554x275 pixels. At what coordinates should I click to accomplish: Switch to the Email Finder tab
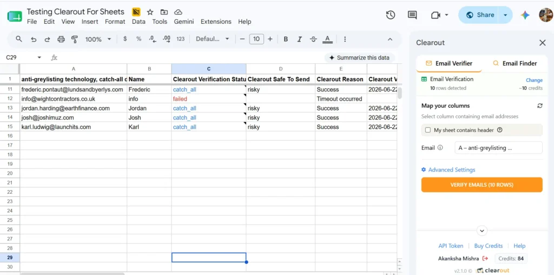(x=515, y=64)
